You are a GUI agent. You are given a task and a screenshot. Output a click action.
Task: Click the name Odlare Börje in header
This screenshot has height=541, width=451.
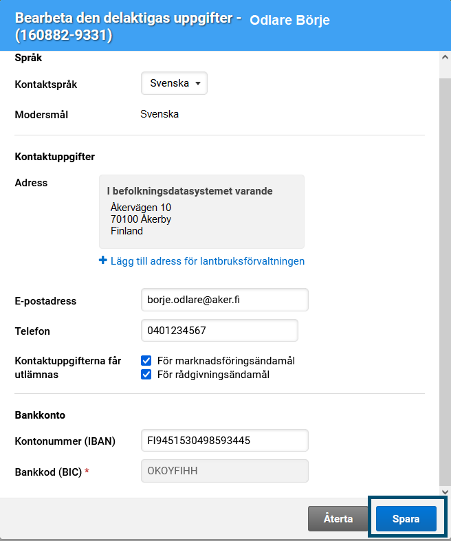(x=289, y=20)
